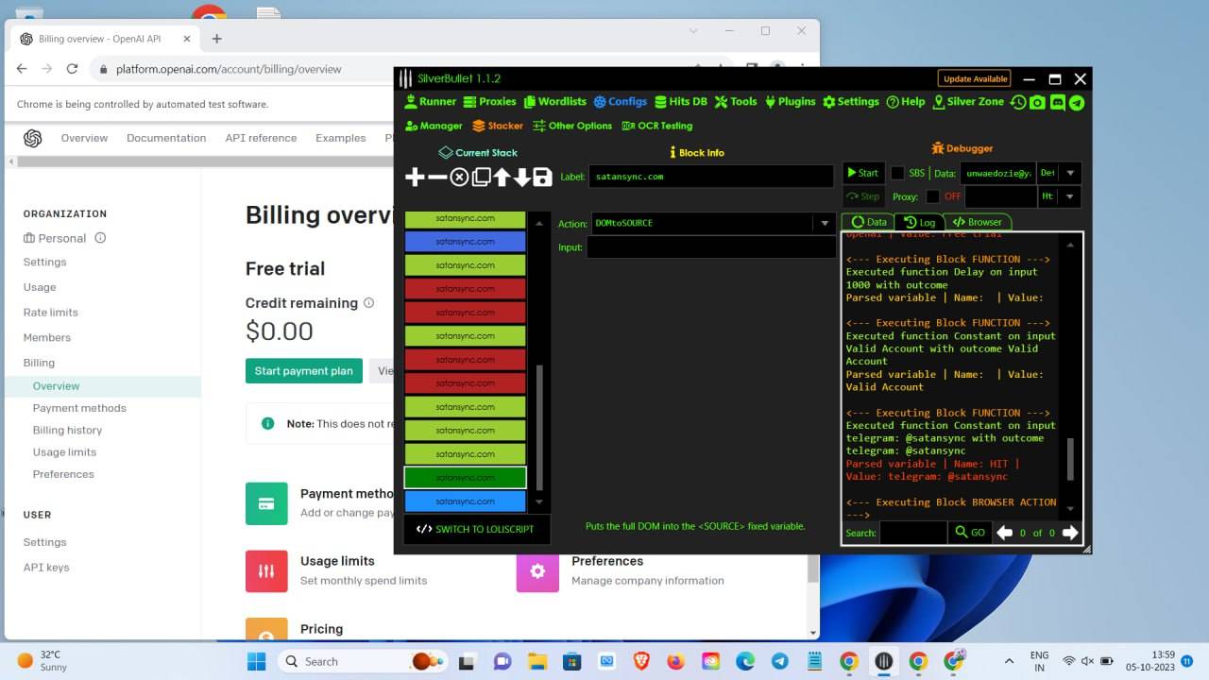Add a new block to the stack

pos(415,177)
